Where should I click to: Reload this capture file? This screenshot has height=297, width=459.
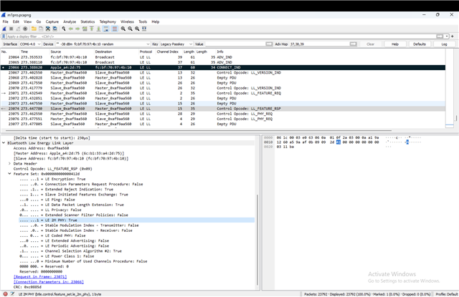(x=55, y=29)
